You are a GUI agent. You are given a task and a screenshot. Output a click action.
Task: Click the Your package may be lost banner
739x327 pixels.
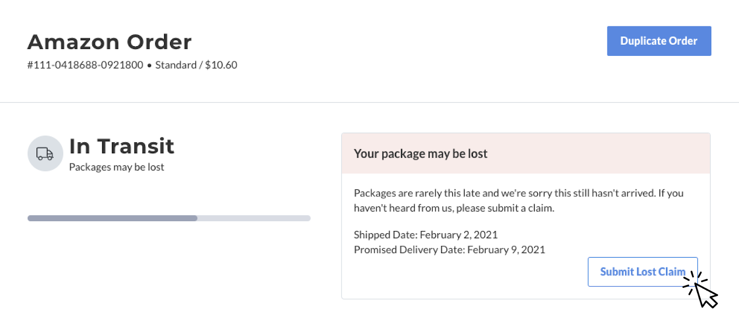tap(420, 153)
